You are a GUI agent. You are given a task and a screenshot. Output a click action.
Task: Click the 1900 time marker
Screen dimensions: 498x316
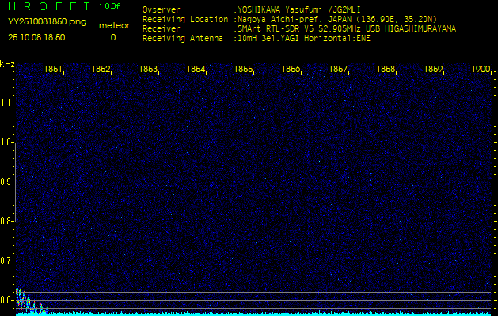coord(481,69)
